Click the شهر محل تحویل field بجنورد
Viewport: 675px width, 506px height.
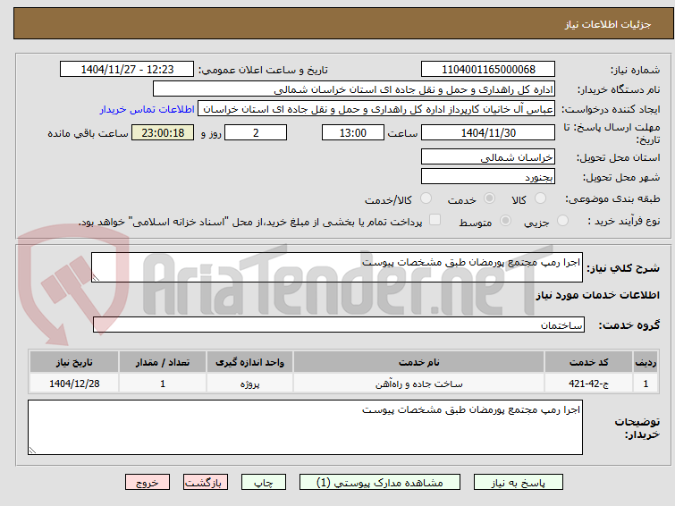coord(488,176)
